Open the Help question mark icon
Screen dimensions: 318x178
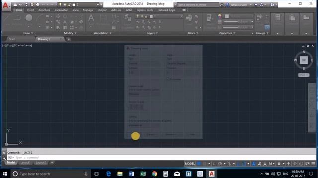coord(272,5)
